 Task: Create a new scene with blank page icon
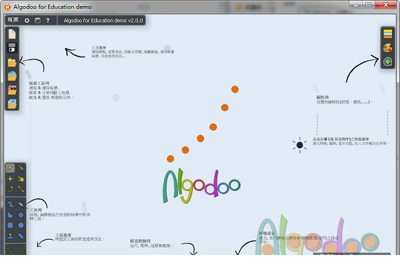click(12, 34)
